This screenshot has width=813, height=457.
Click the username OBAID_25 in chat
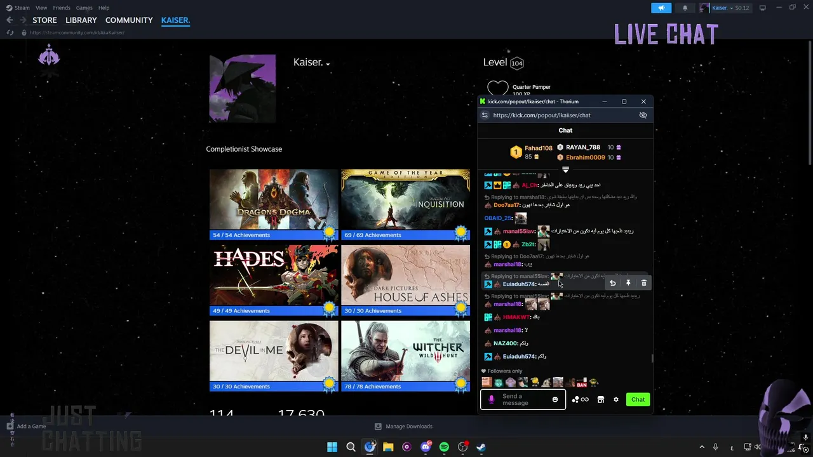(x=498, y=218)
